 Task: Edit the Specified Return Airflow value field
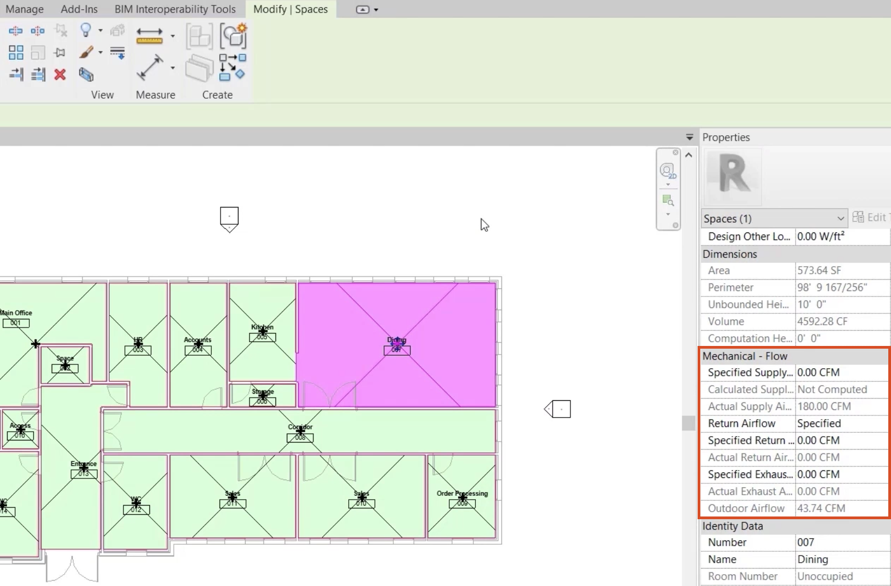click(x=843, y=440)
